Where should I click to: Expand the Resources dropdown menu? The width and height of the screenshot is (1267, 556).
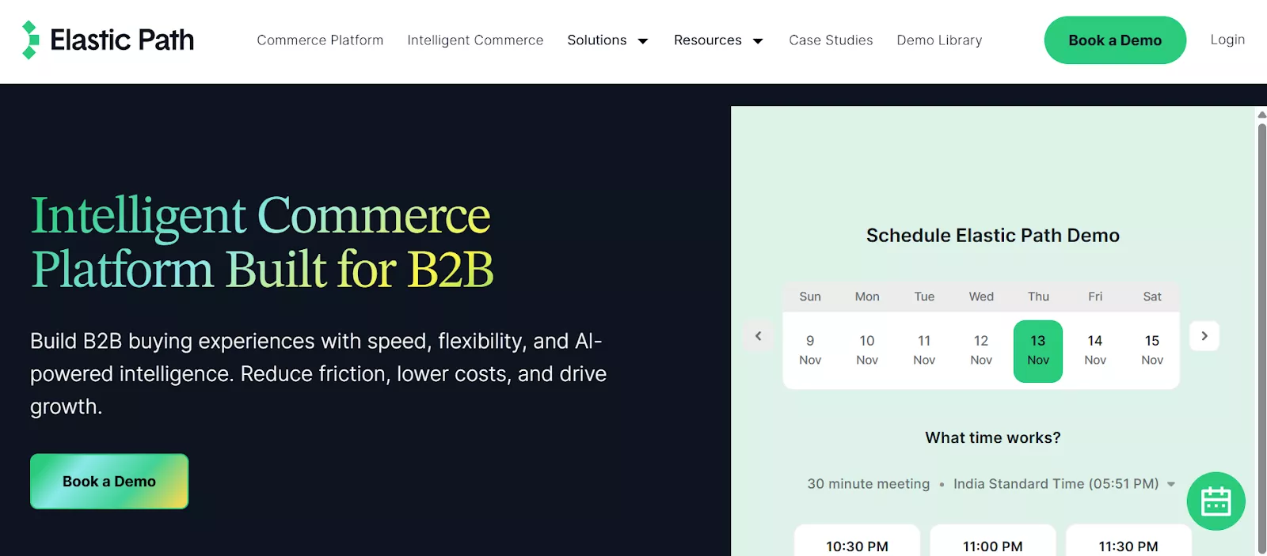(x=717, y=40)
